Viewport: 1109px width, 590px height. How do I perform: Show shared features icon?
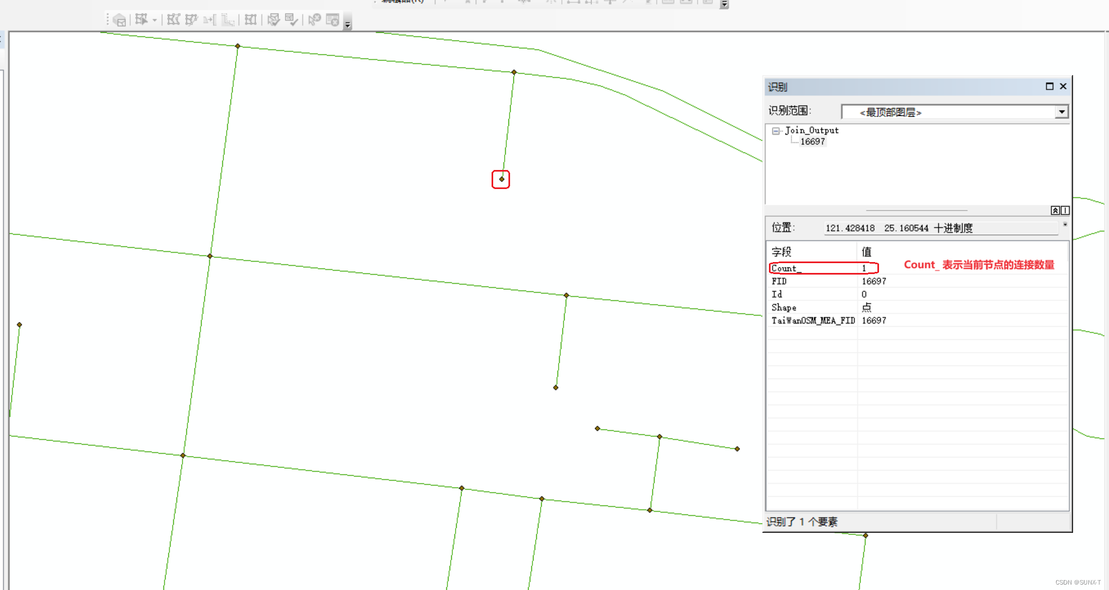[x=251, y=20]
